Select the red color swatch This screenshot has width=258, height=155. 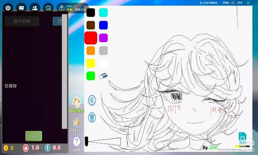(x=91, y=38)
